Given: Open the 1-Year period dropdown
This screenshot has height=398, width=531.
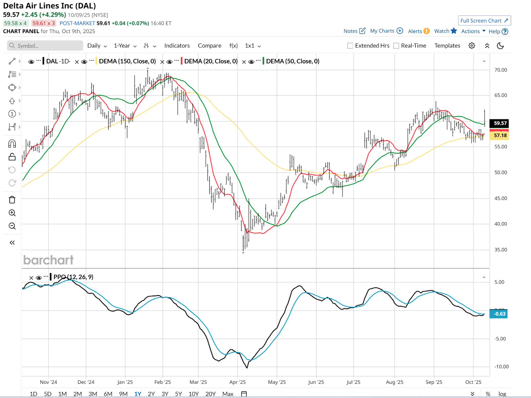Looking at the screenshot, I should point(125,46).
